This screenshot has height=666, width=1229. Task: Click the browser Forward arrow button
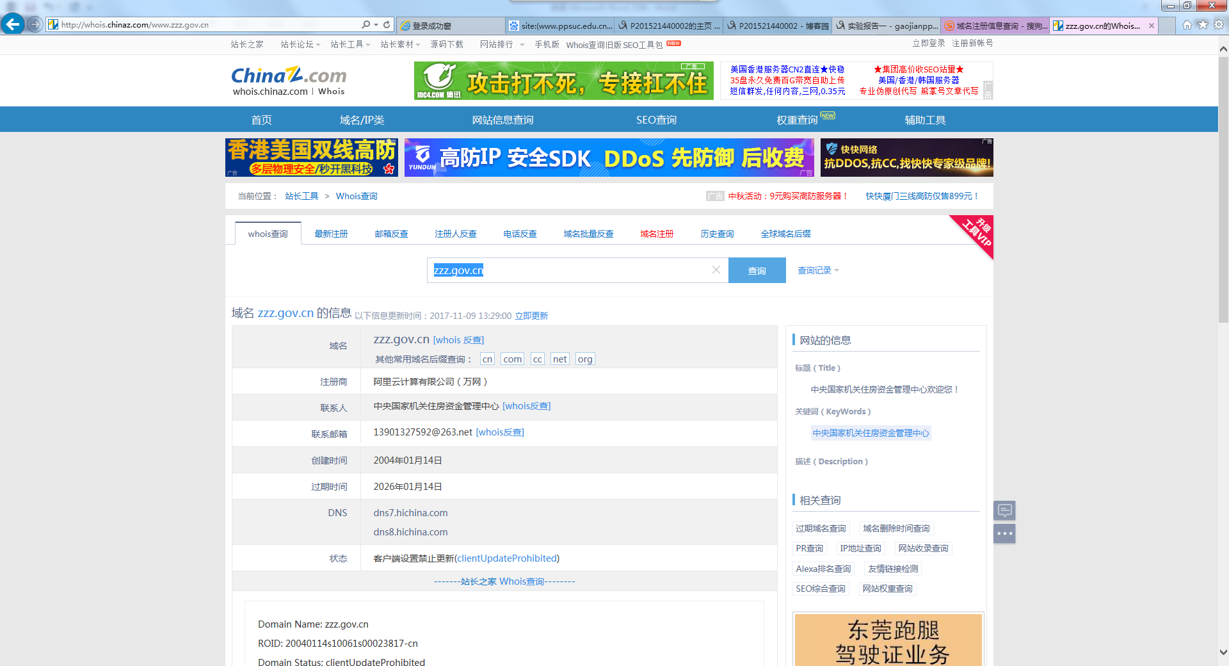click(x=35, y=24)
